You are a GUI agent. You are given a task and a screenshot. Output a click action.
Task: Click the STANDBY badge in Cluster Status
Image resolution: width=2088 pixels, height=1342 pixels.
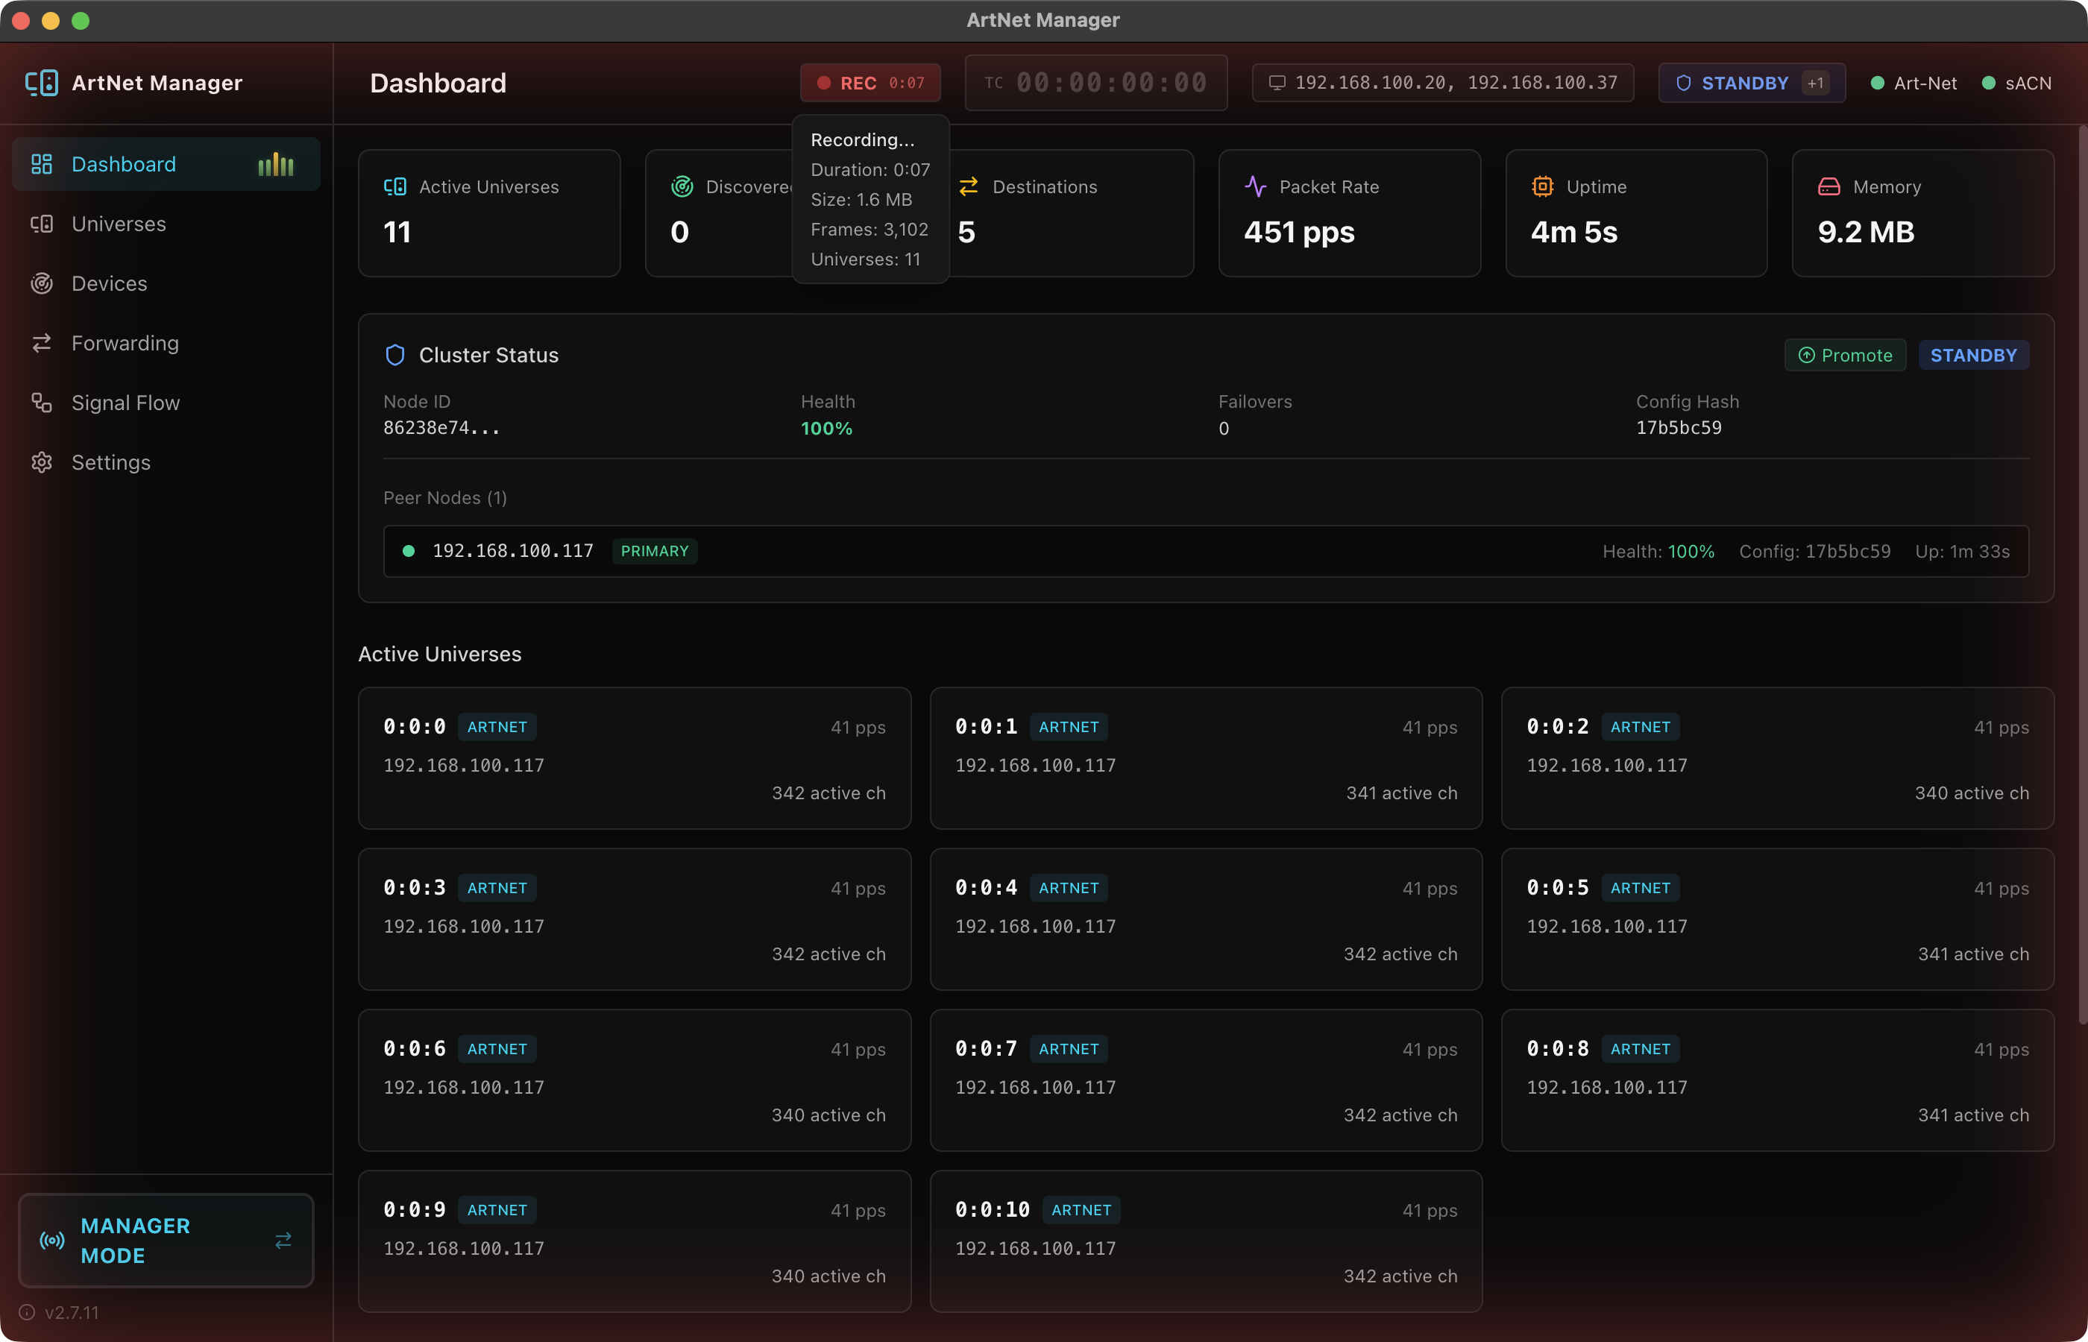click(x=1974, y=355)
